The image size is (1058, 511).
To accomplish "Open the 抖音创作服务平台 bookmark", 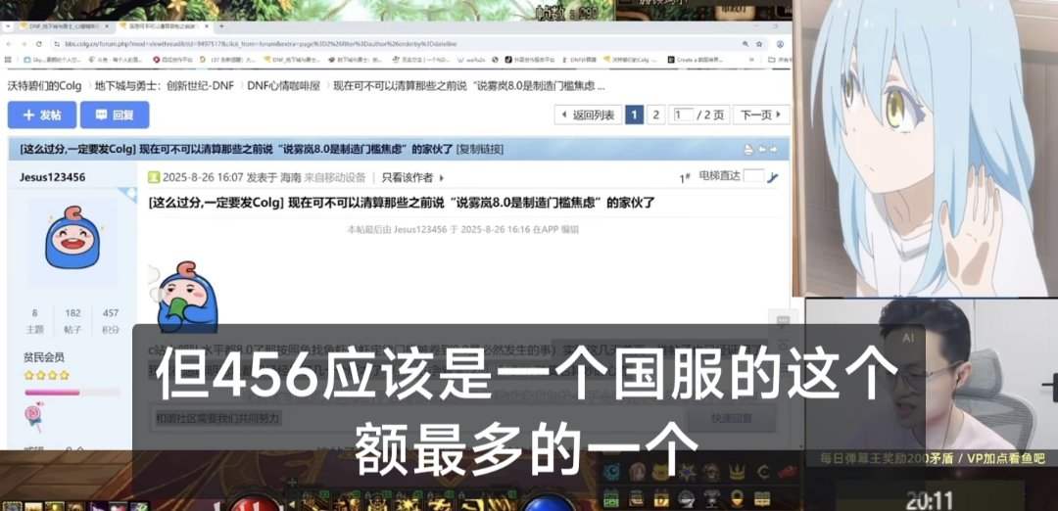I will 530,60.
